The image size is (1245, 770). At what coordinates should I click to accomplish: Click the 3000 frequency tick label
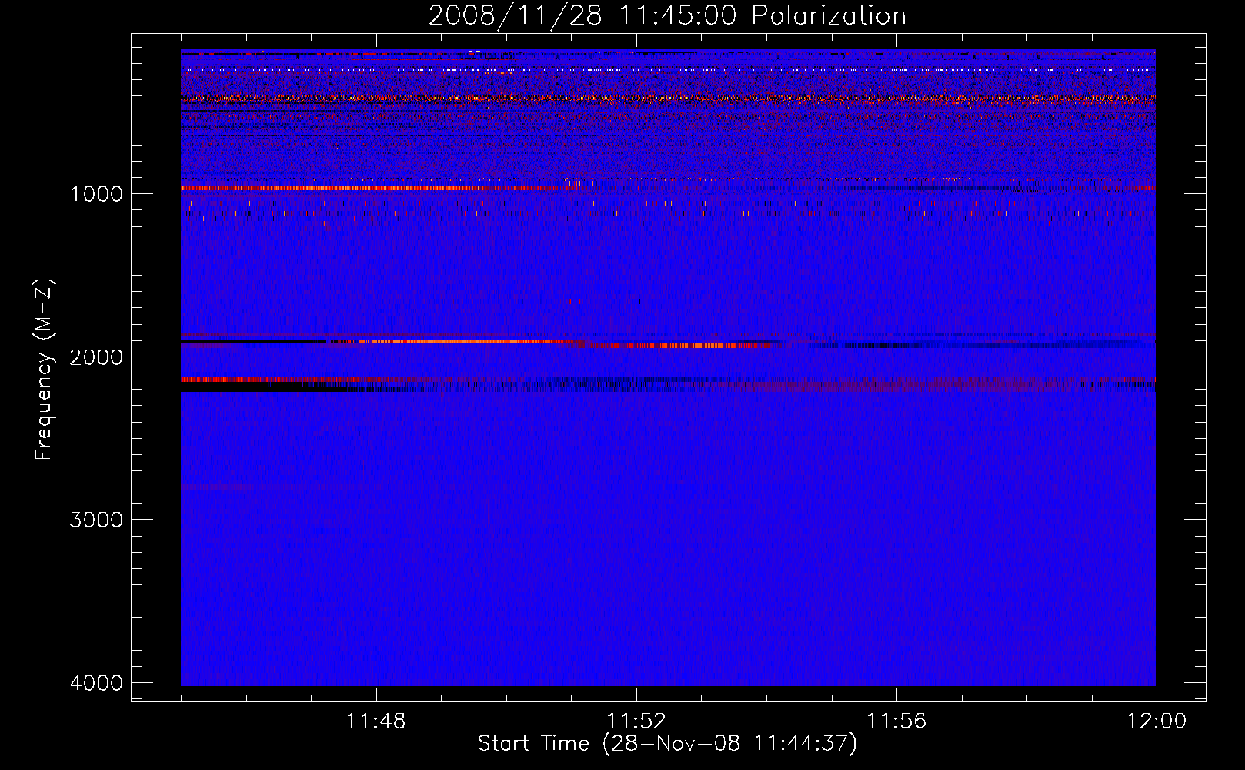click(96, 520)
